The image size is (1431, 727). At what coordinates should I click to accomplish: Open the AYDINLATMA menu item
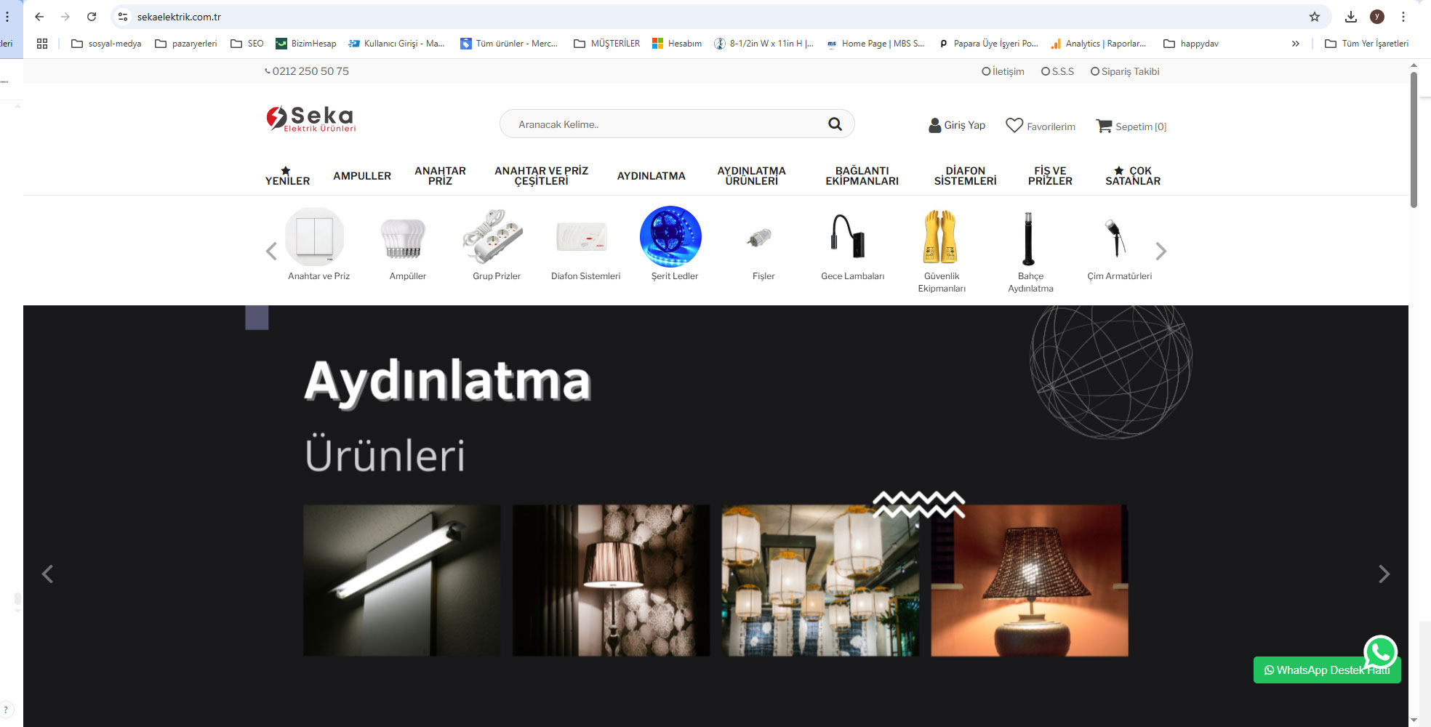651,176
